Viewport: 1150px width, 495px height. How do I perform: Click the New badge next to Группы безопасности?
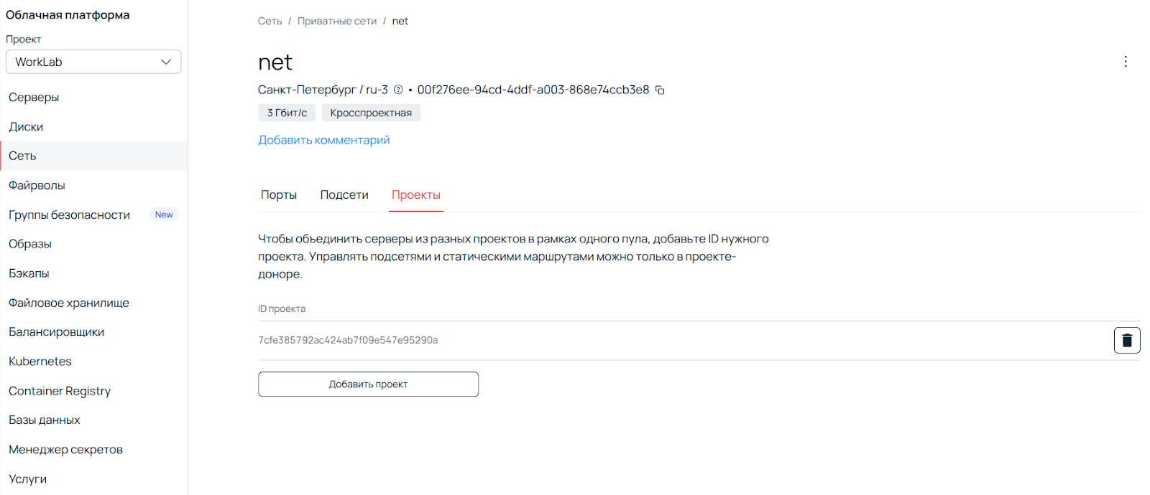pos(164,214)
